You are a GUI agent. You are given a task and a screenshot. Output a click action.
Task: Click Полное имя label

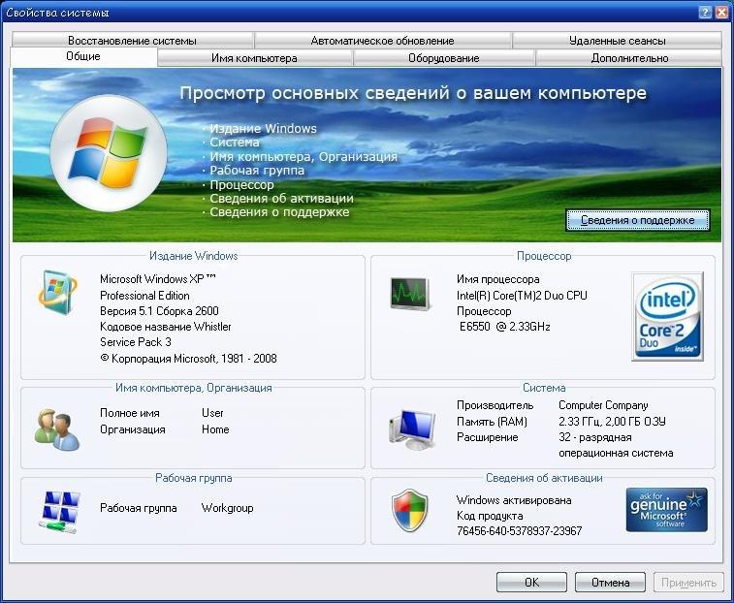[130, 413]
